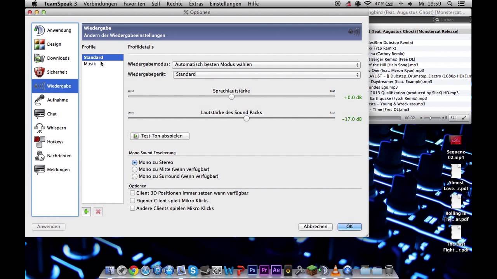
Task: Select the 2013 Qualifikation track in player
Action: point(420,93)
